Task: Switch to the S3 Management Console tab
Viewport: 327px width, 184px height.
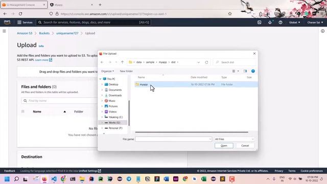Action: pyautogui.click(x=24, y=5)
